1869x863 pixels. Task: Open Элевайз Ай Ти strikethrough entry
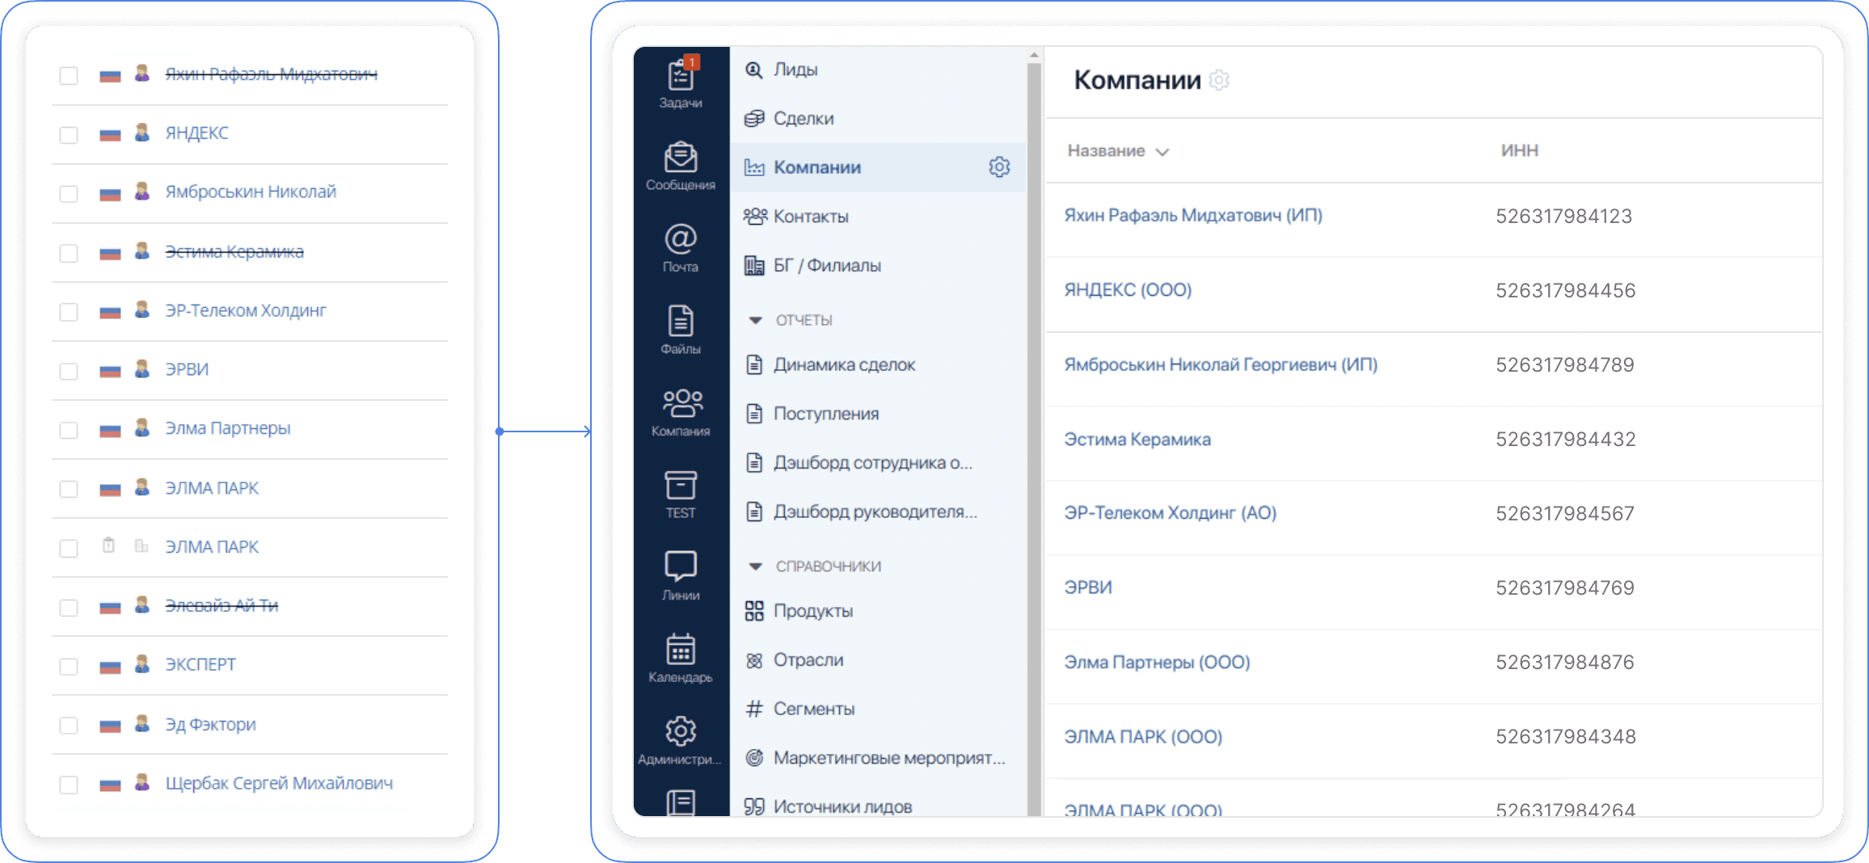[221, 606]
